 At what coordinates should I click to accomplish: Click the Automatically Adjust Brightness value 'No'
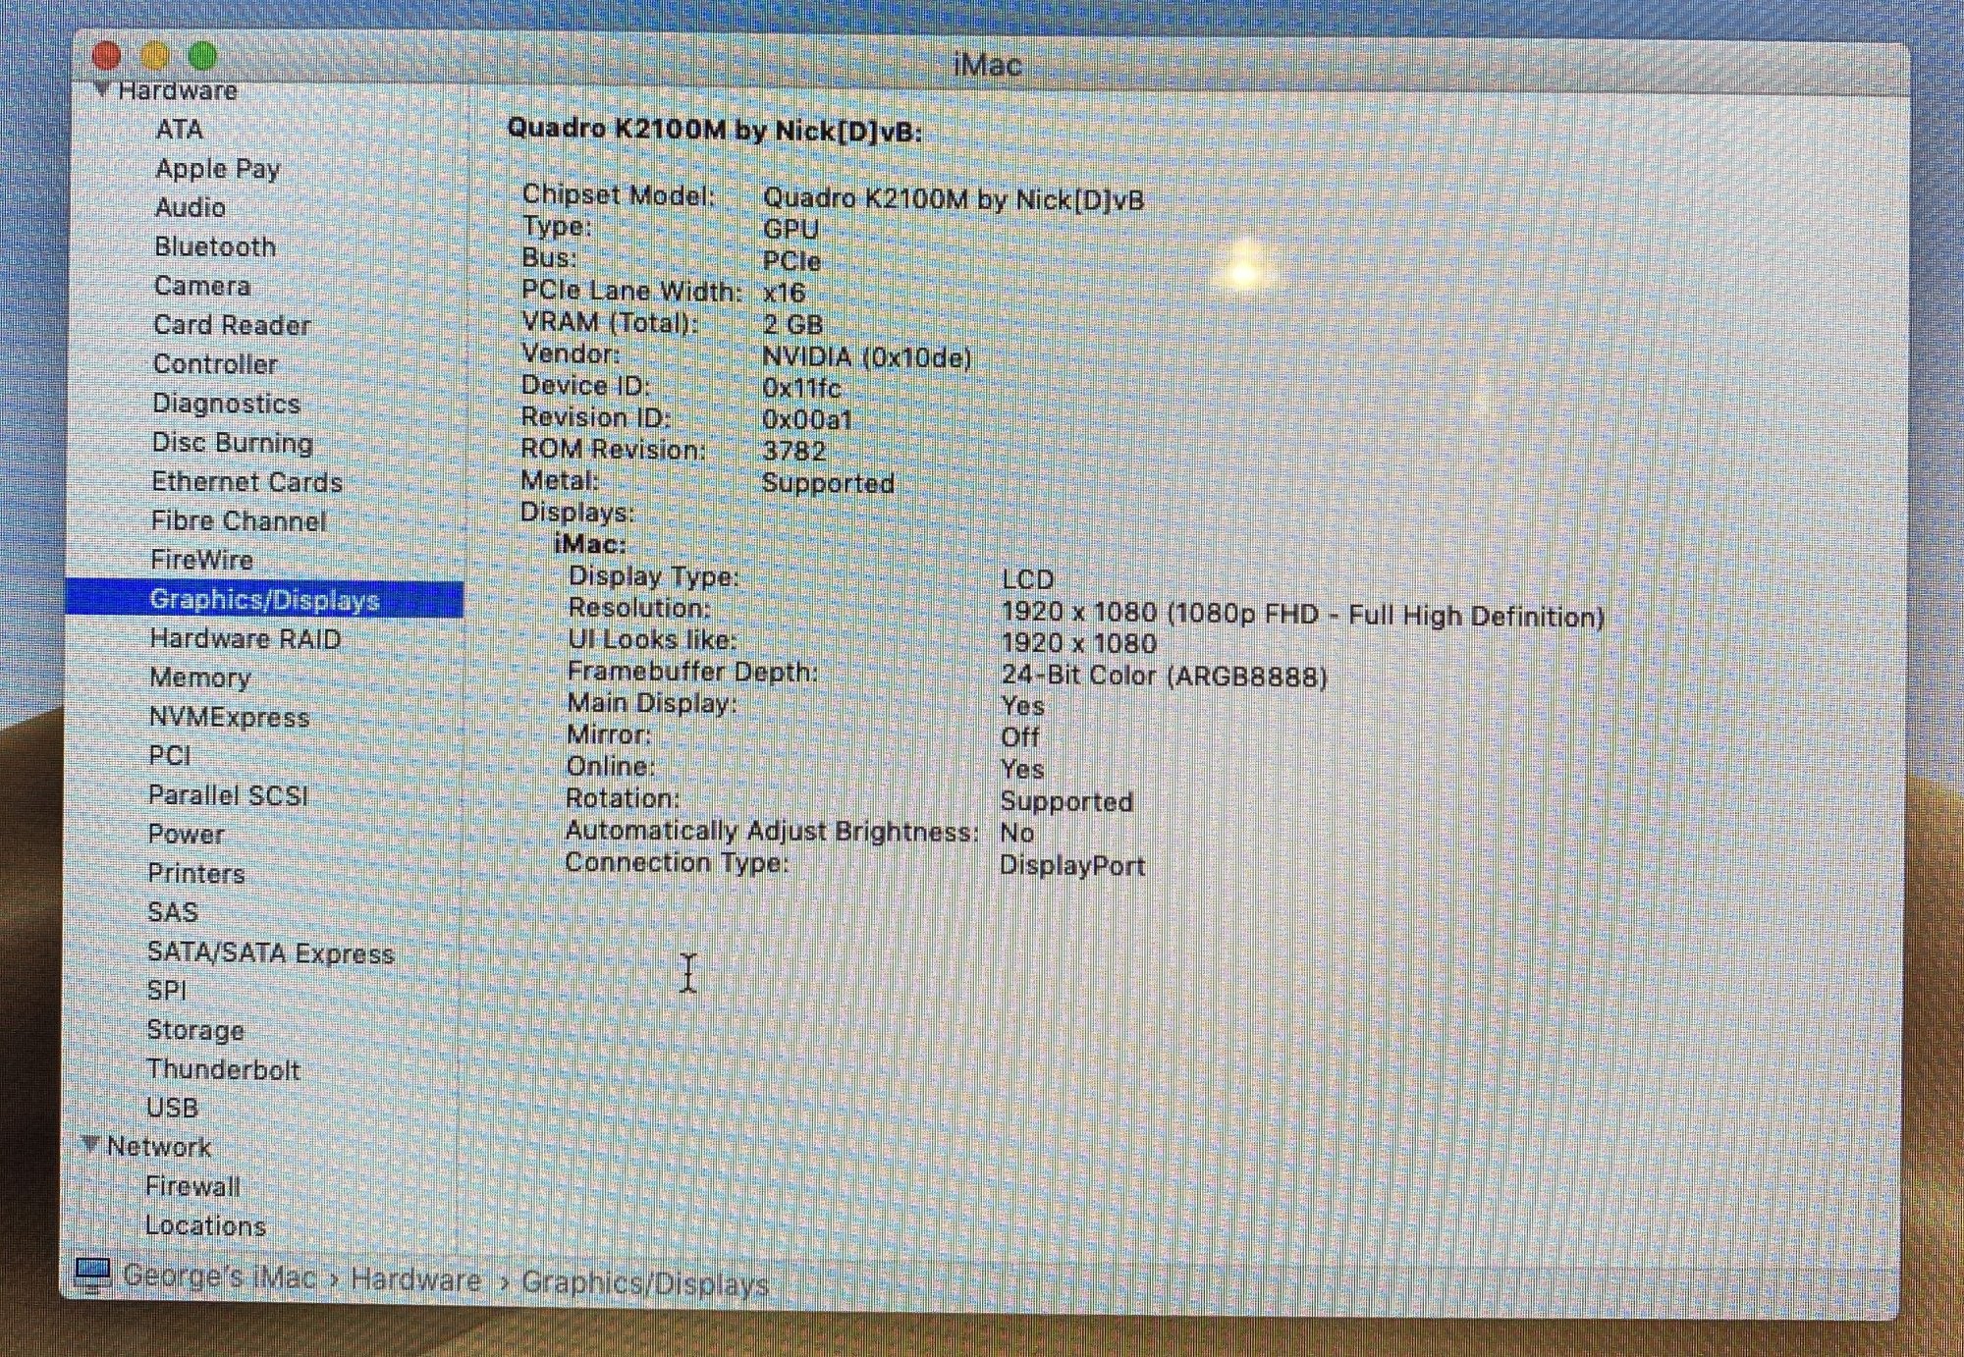pos(1016,833)
